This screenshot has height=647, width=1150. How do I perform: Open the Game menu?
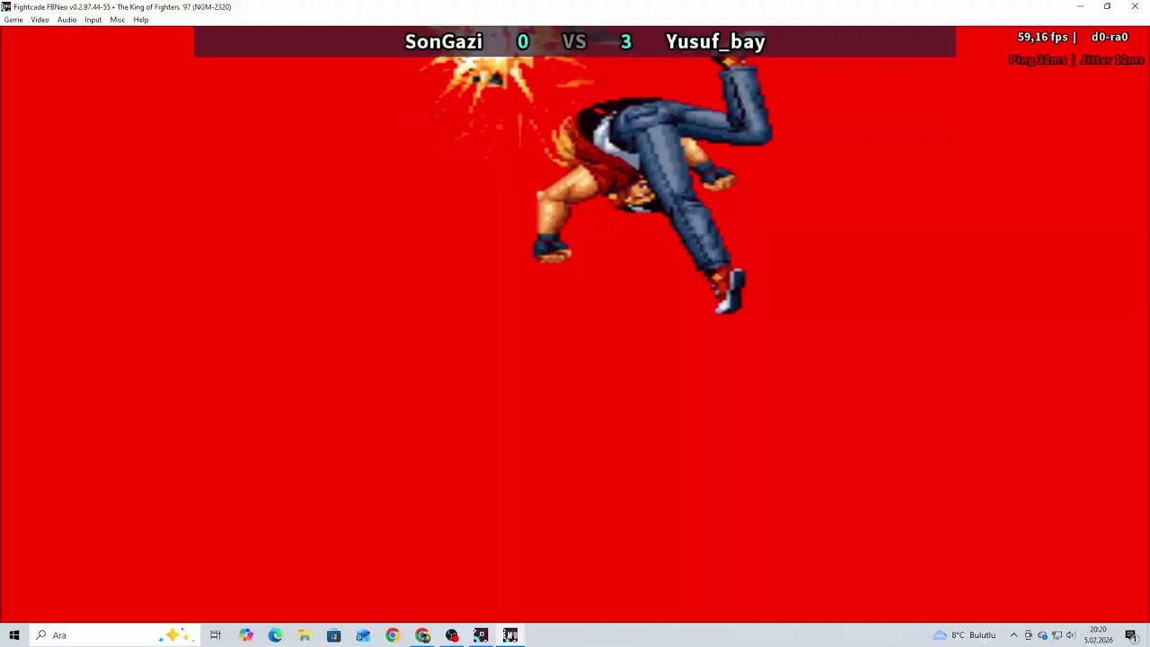[13, 20]
